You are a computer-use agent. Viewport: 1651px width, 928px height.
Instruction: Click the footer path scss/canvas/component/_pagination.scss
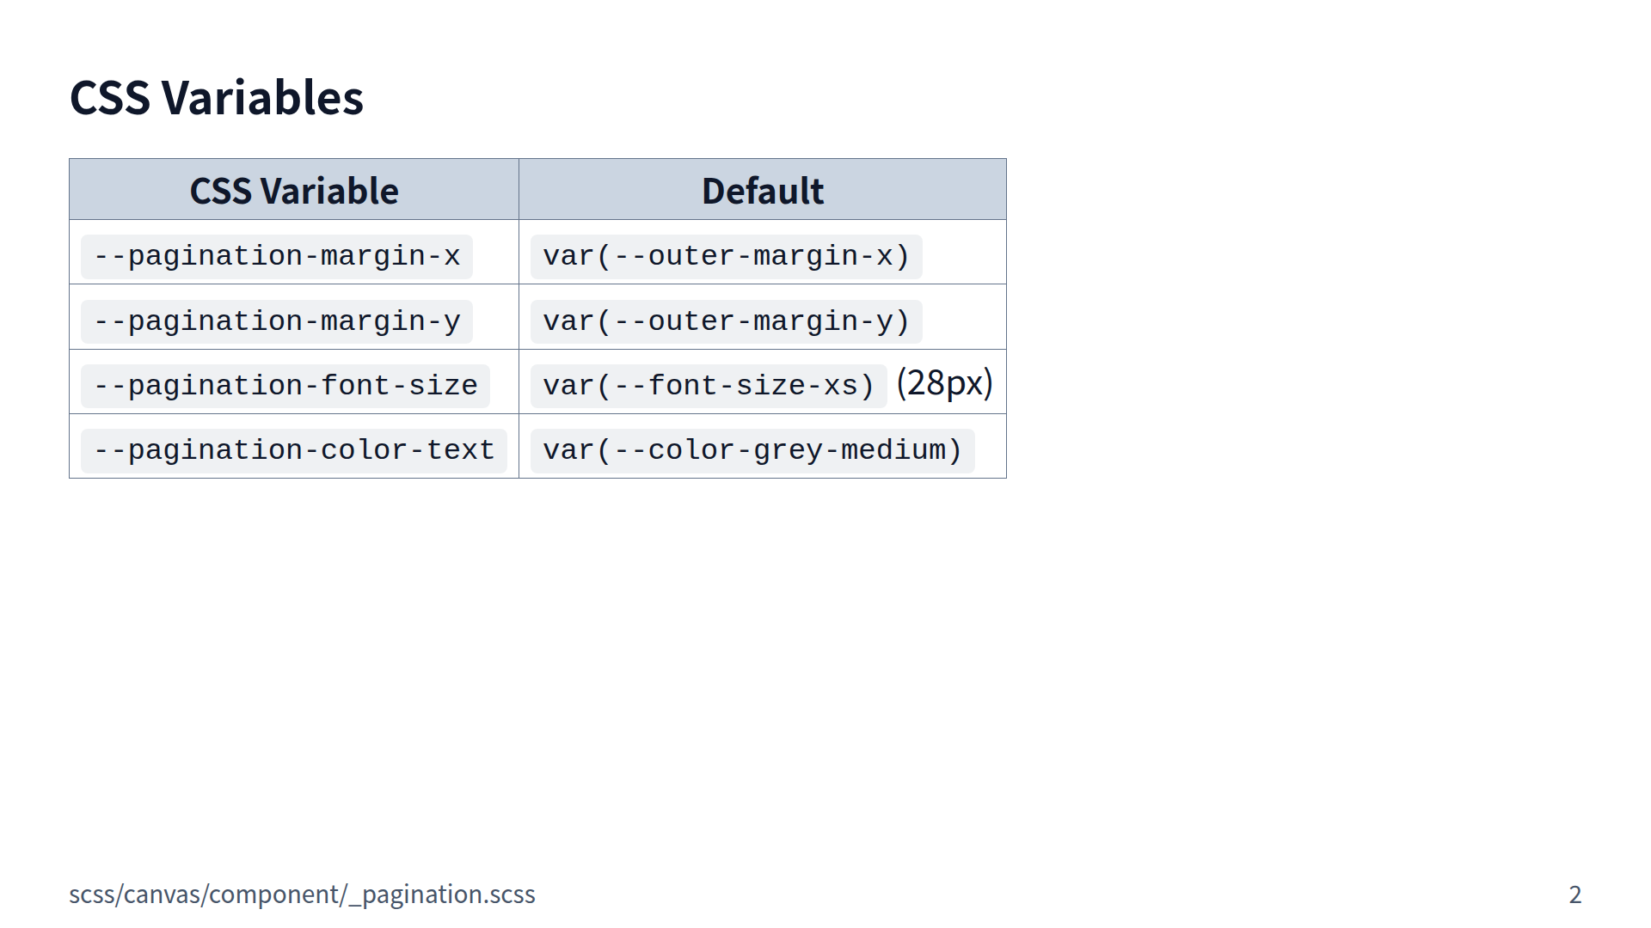pyautogui.click(x=302, y=894)
